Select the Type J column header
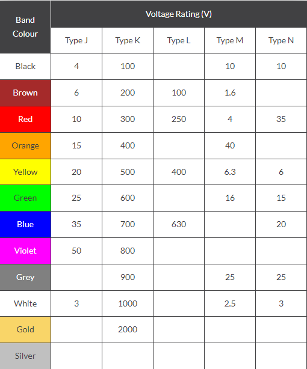The width and height of the screenshot is (307, 369). (76, 40)
